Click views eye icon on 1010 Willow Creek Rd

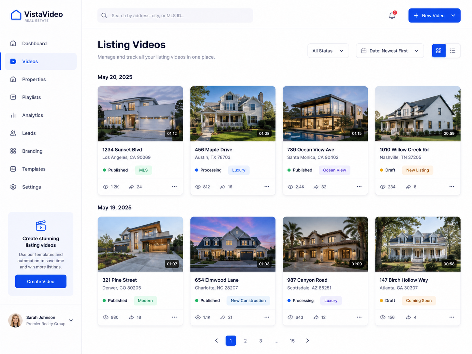[383, 187]
